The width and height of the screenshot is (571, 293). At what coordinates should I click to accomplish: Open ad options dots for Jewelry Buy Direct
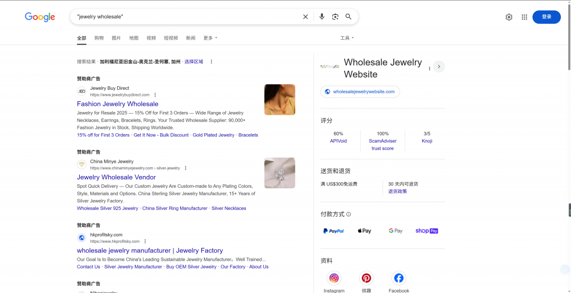point(155,95)
